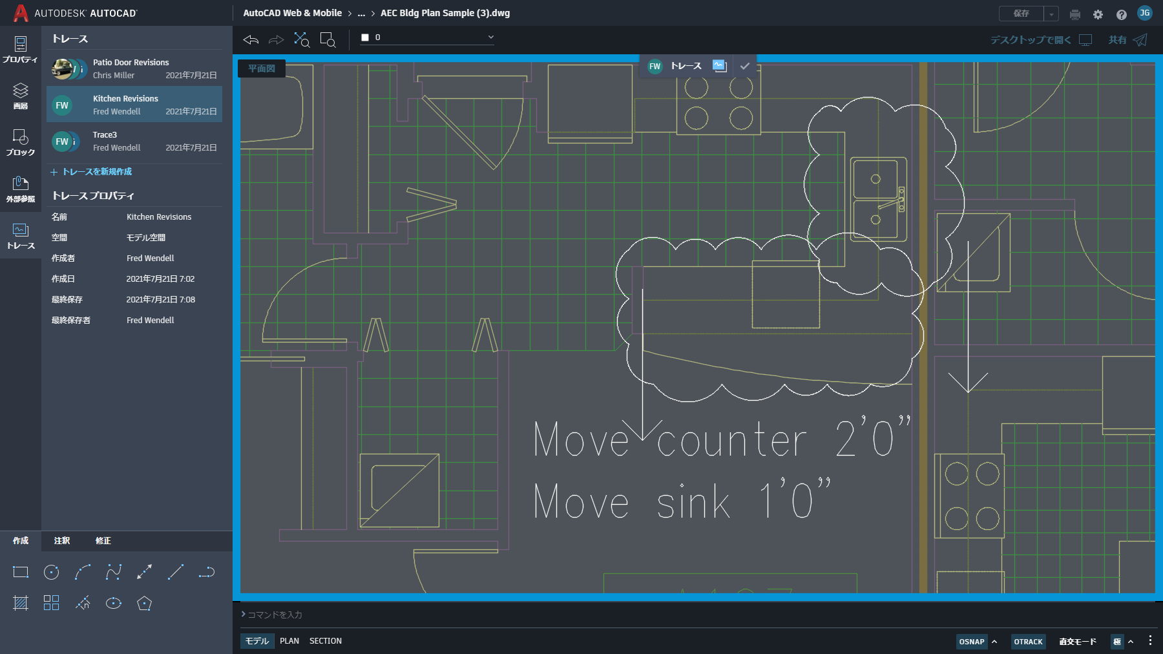Select the Rectangle drawing tool
The image size is (1163, 654).
(x=20, y=571)
